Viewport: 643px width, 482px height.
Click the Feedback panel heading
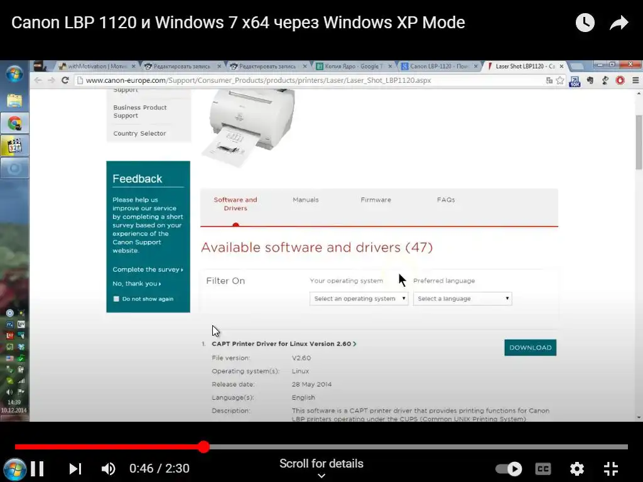(137, 179)
